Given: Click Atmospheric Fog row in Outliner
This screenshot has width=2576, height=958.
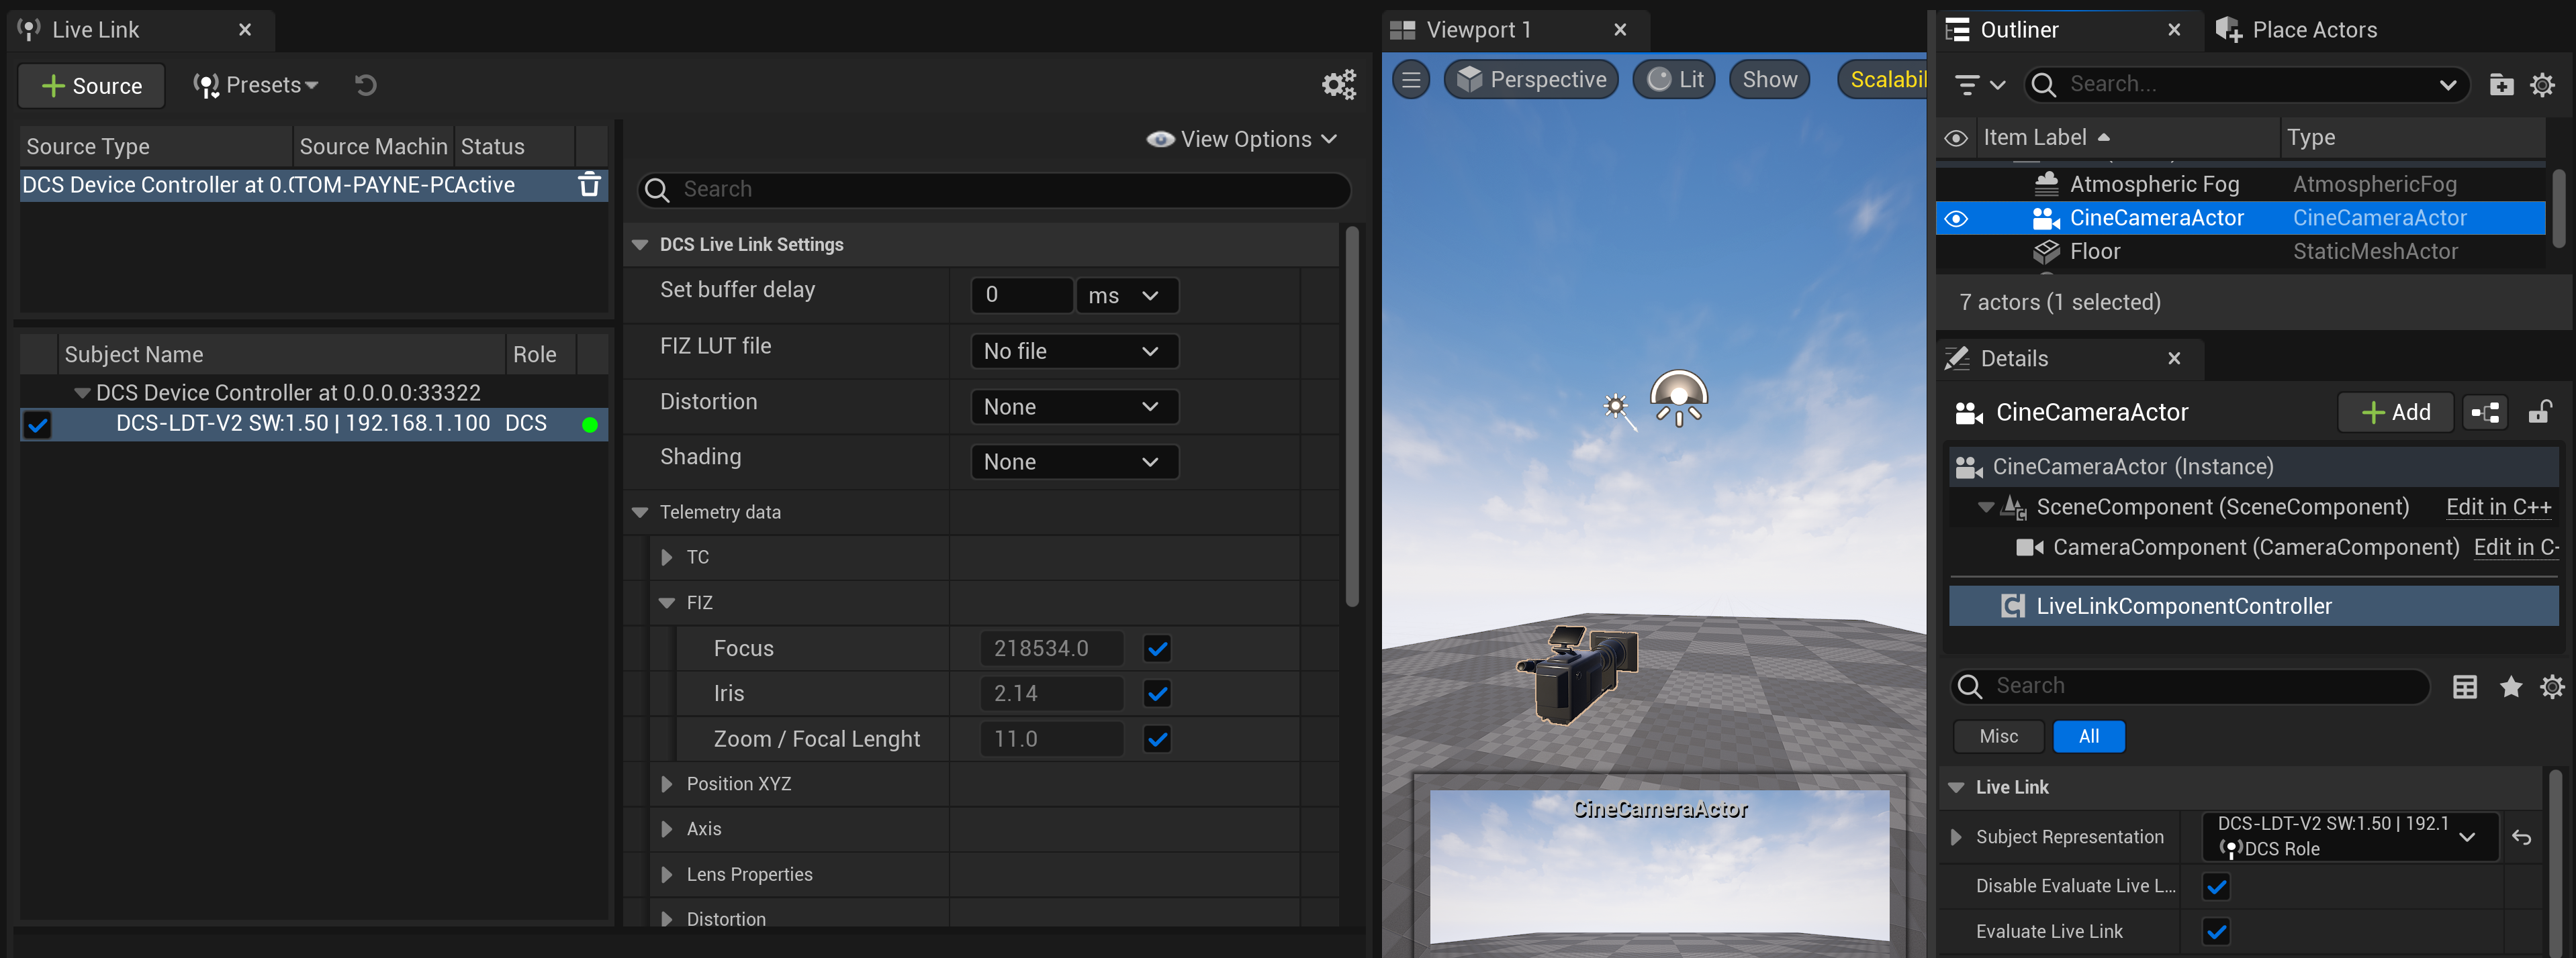Looking at the screenshot, I should tap(2240, 184).
